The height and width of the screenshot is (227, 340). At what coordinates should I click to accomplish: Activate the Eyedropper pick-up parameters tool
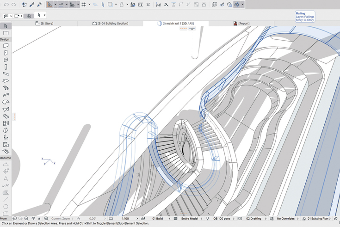point(32,5)
